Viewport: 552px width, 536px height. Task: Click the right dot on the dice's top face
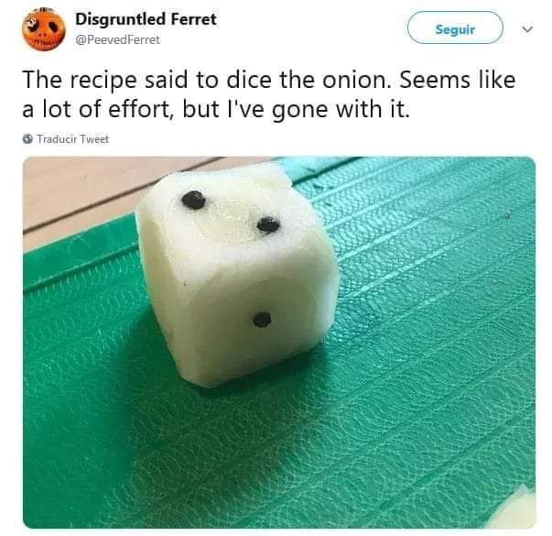pos(268,224)
